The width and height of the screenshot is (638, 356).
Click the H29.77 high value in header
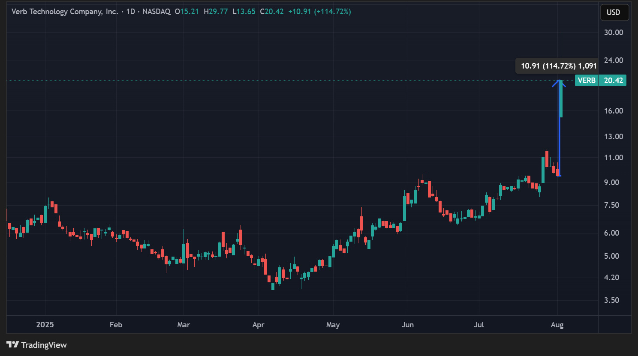[x=216, y=12]
